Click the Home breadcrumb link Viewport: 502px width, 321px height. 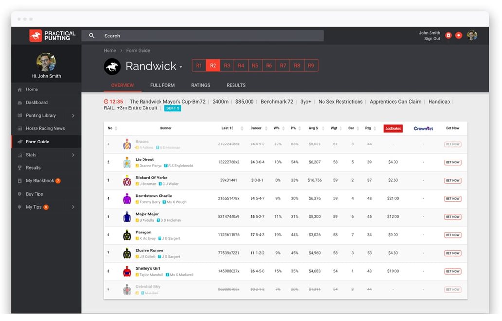(110, 50)
